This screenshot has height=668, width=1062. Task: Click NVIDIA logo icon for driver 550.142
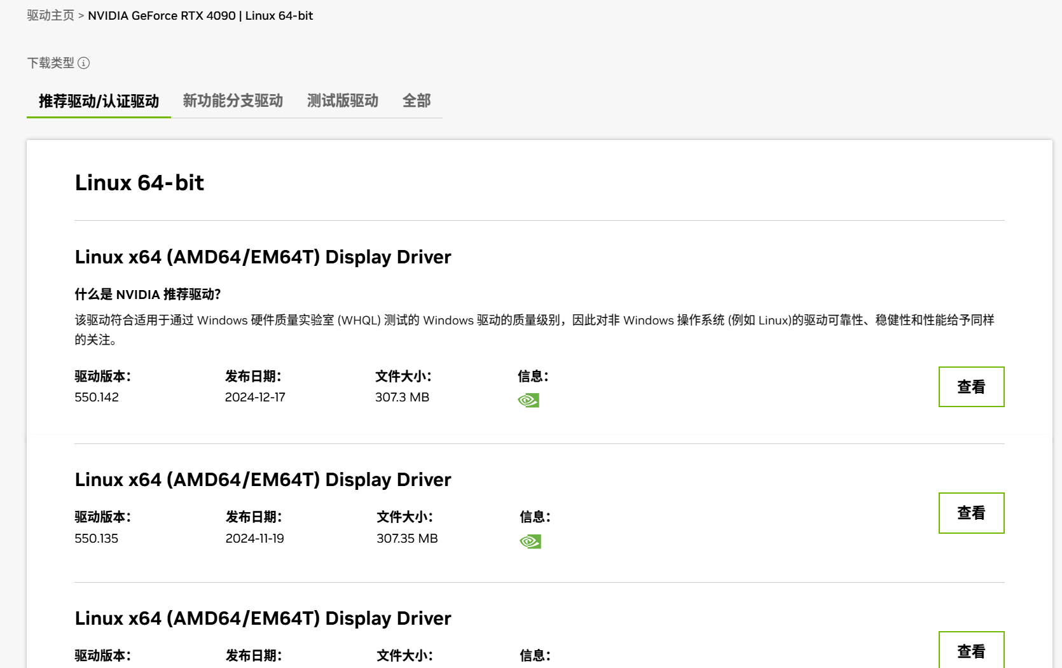pyautogui.click(x=528, y=400)
